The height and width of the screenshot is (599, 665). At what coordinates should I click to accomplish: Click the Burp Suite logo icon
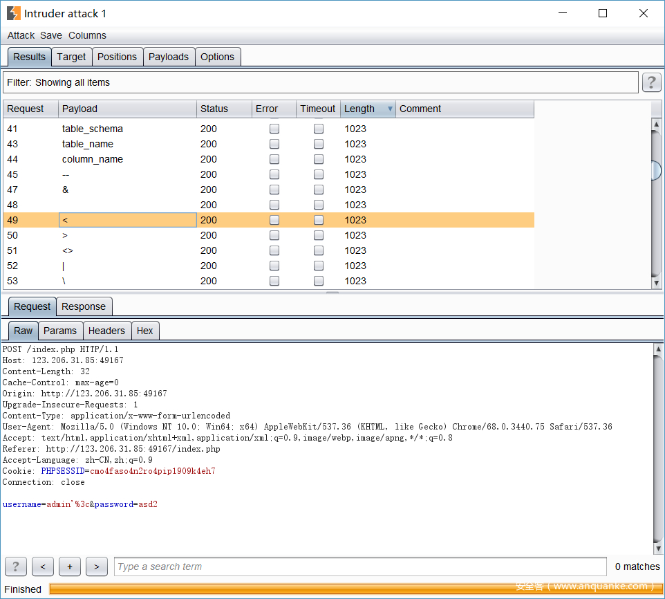click(14, 13)
